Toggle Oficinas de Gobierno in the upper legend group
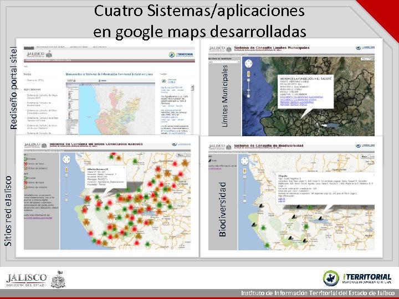 pyautogui.click(x=35, y=168)
